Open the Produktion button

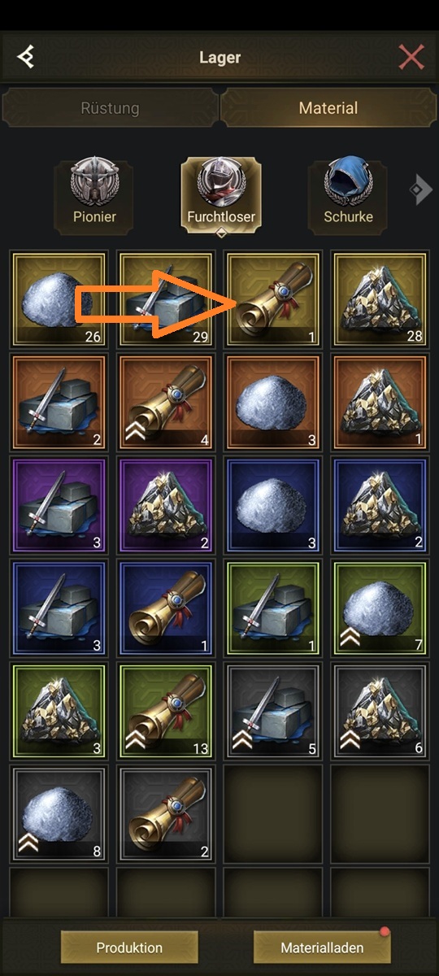click(129, 948)
